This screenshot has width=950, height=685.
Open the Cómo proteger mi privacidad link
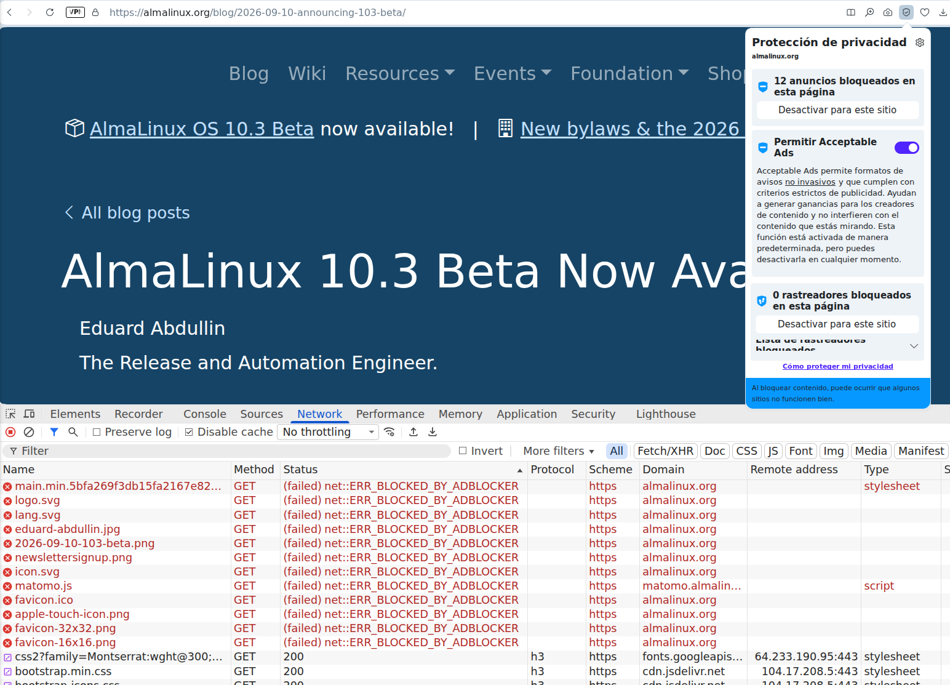[837, 366]
